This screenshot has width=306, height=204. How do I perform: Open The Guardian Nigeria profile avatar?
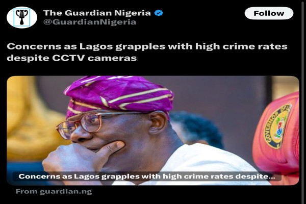point(22,17)
